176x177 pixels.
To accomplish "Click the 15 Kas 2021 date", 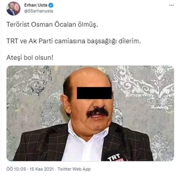I will click(42, 169).
